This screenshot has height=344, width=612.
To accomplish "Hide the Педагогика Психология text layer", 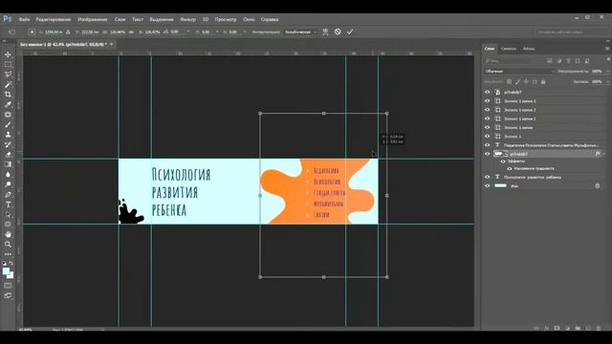I will coord(487,145).
